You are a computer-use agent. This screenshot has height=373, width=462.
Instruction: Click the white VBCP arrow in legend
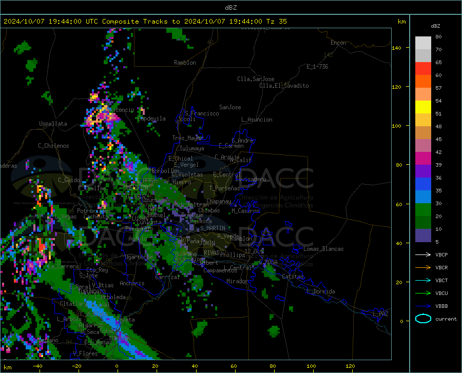point(423,254)
